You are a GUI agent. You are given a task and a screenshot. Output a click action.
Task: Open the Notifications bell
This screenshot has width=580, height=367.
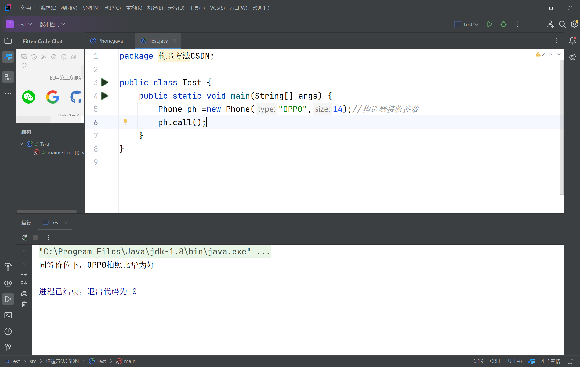[572, 41]
